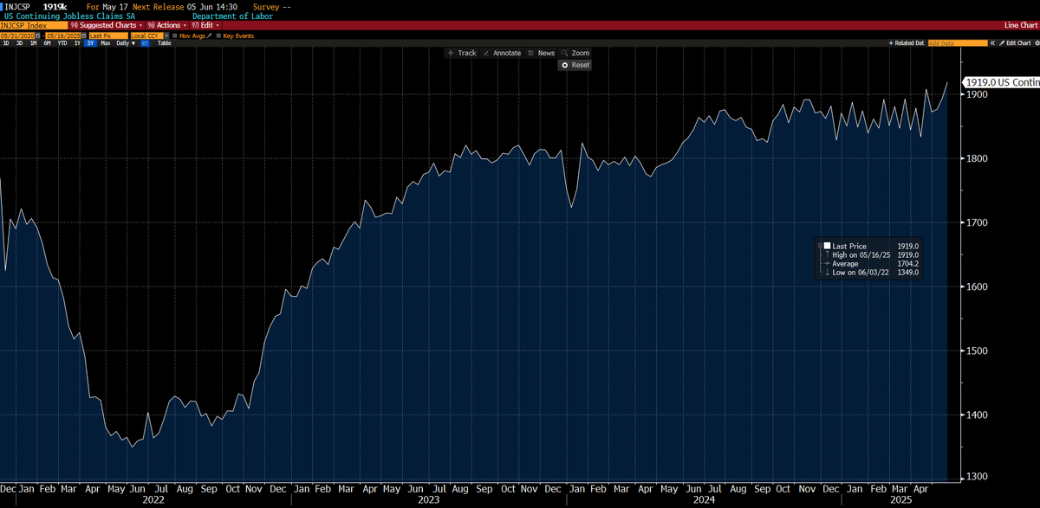Click the INJCSP Index security field
Viewport: 1040px width, 508px height.
coord(34,25)
